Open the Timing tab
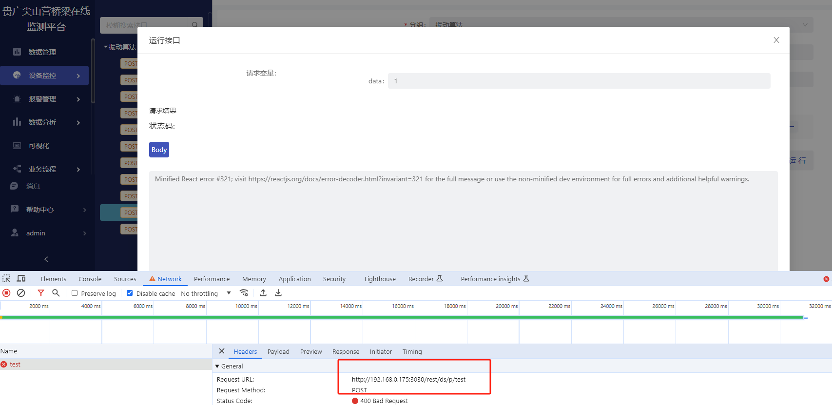 click(x=412, y=351)
